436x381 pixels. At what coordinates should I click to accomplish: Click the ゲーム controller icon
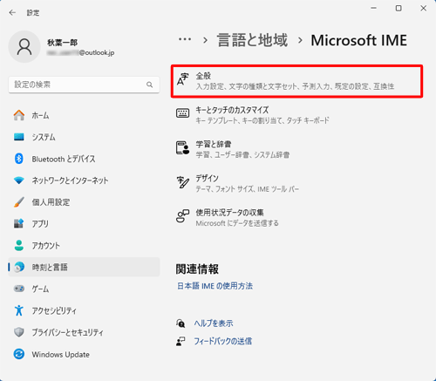pos(19,289)
